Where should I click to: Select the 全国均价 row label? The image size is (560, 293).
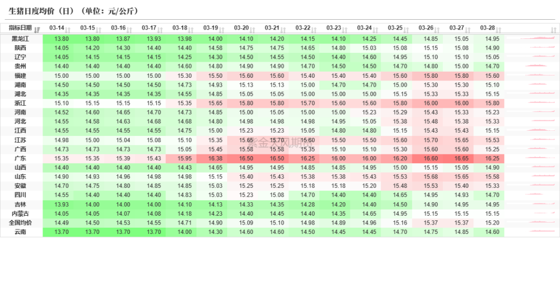point(20,222)
